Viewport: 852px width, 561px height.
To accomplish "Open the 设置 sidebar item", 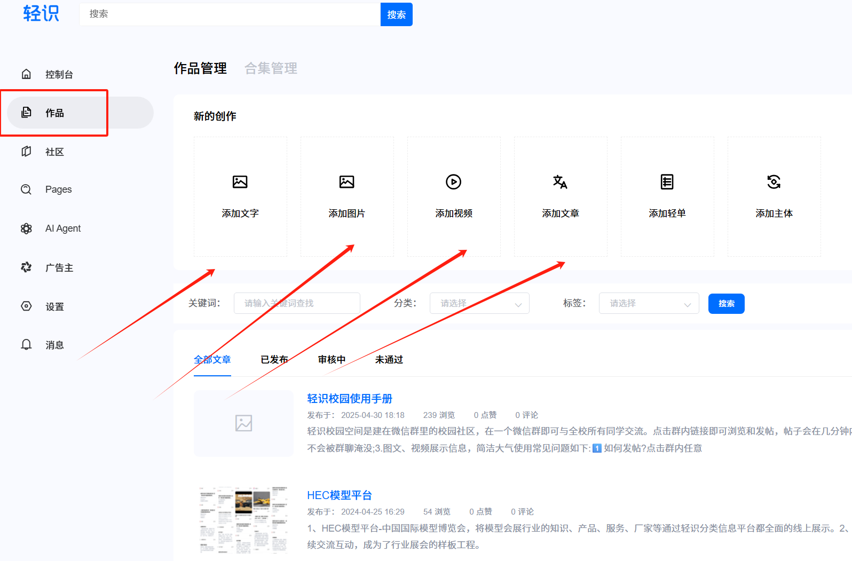I will coord(54,306).
